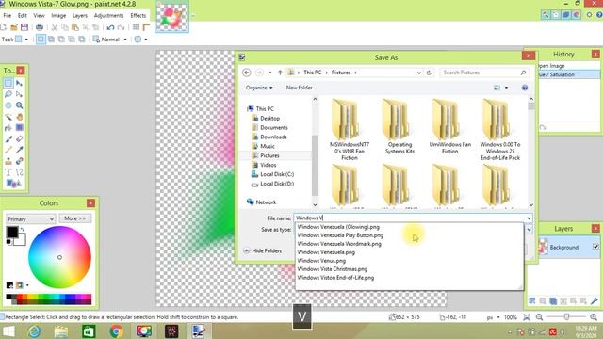Open the Layers menu
The image size is (603, 339).
(79, 15)
